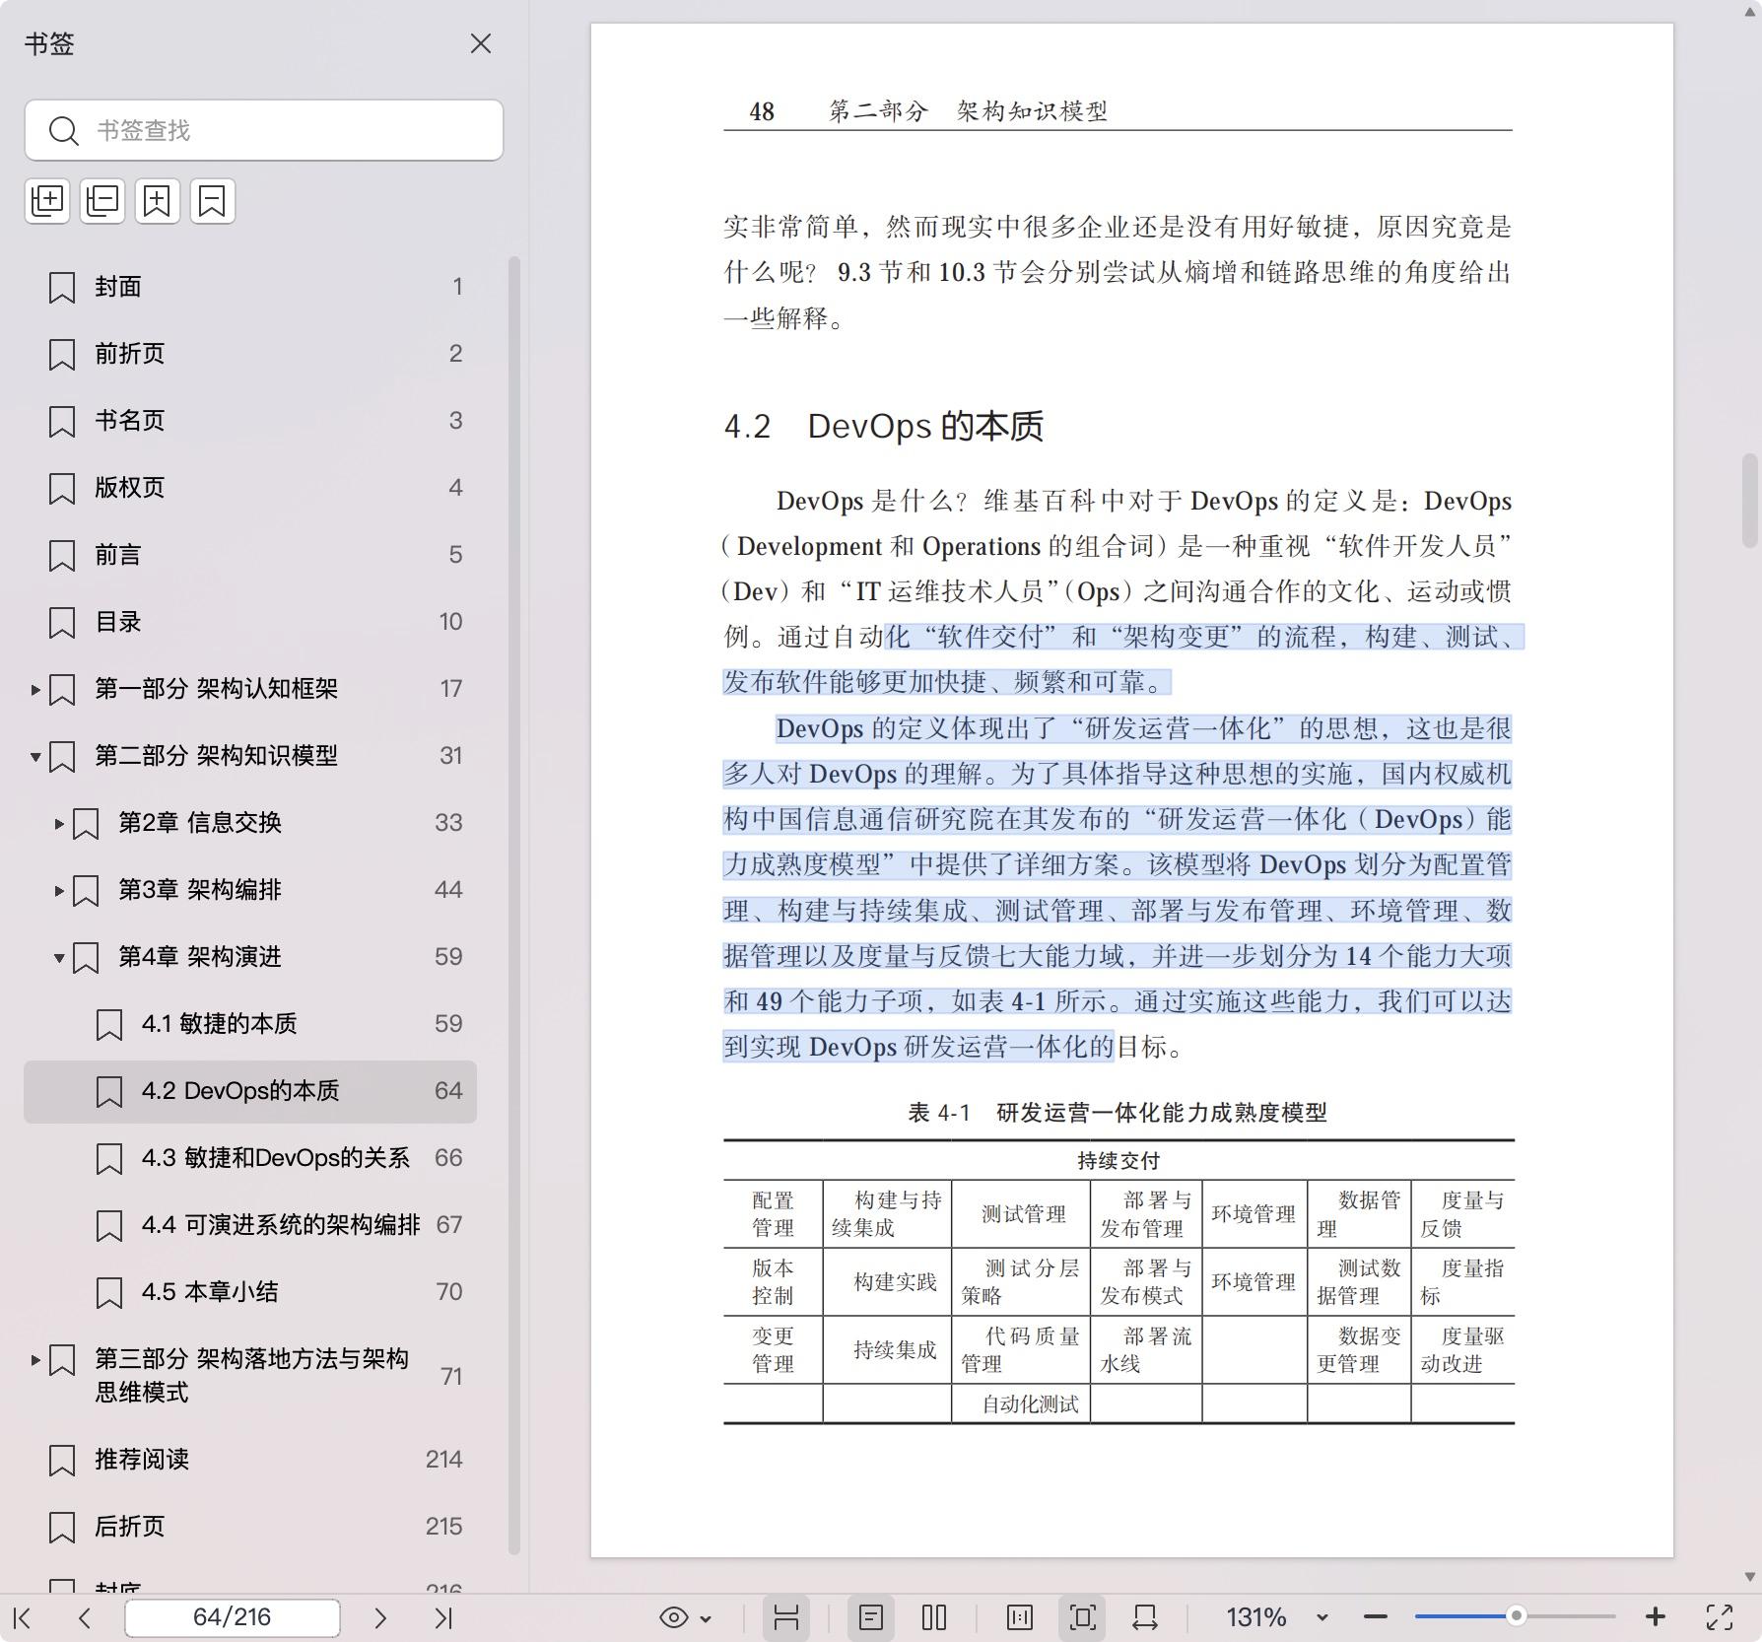Collapse 第二部分 架构知识模型
Image resolution: width=1762 pixels, height=1642 pixels.
pyautogui.click(x=35, y=757)
